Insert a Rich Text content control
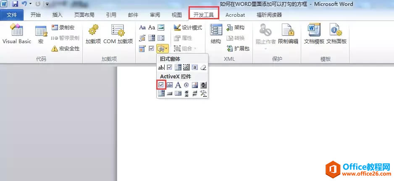The height and width of the screenshot is (181, 394). [x=142, y=27]
